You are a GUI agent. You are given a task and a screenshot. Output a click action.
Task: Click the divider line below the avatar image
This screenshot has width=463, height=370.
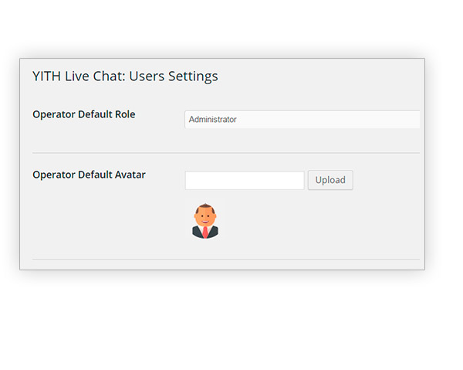pos(226,260)
